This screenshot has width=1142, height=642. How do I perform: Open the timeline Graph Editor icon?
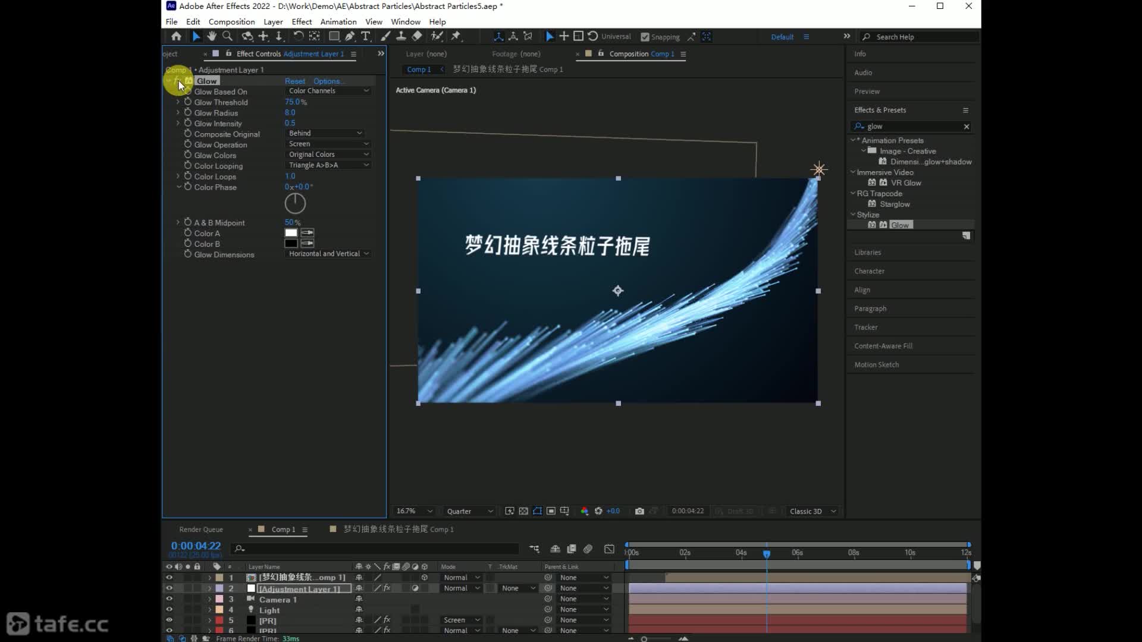pyautogui.click(x=609, y=549)
